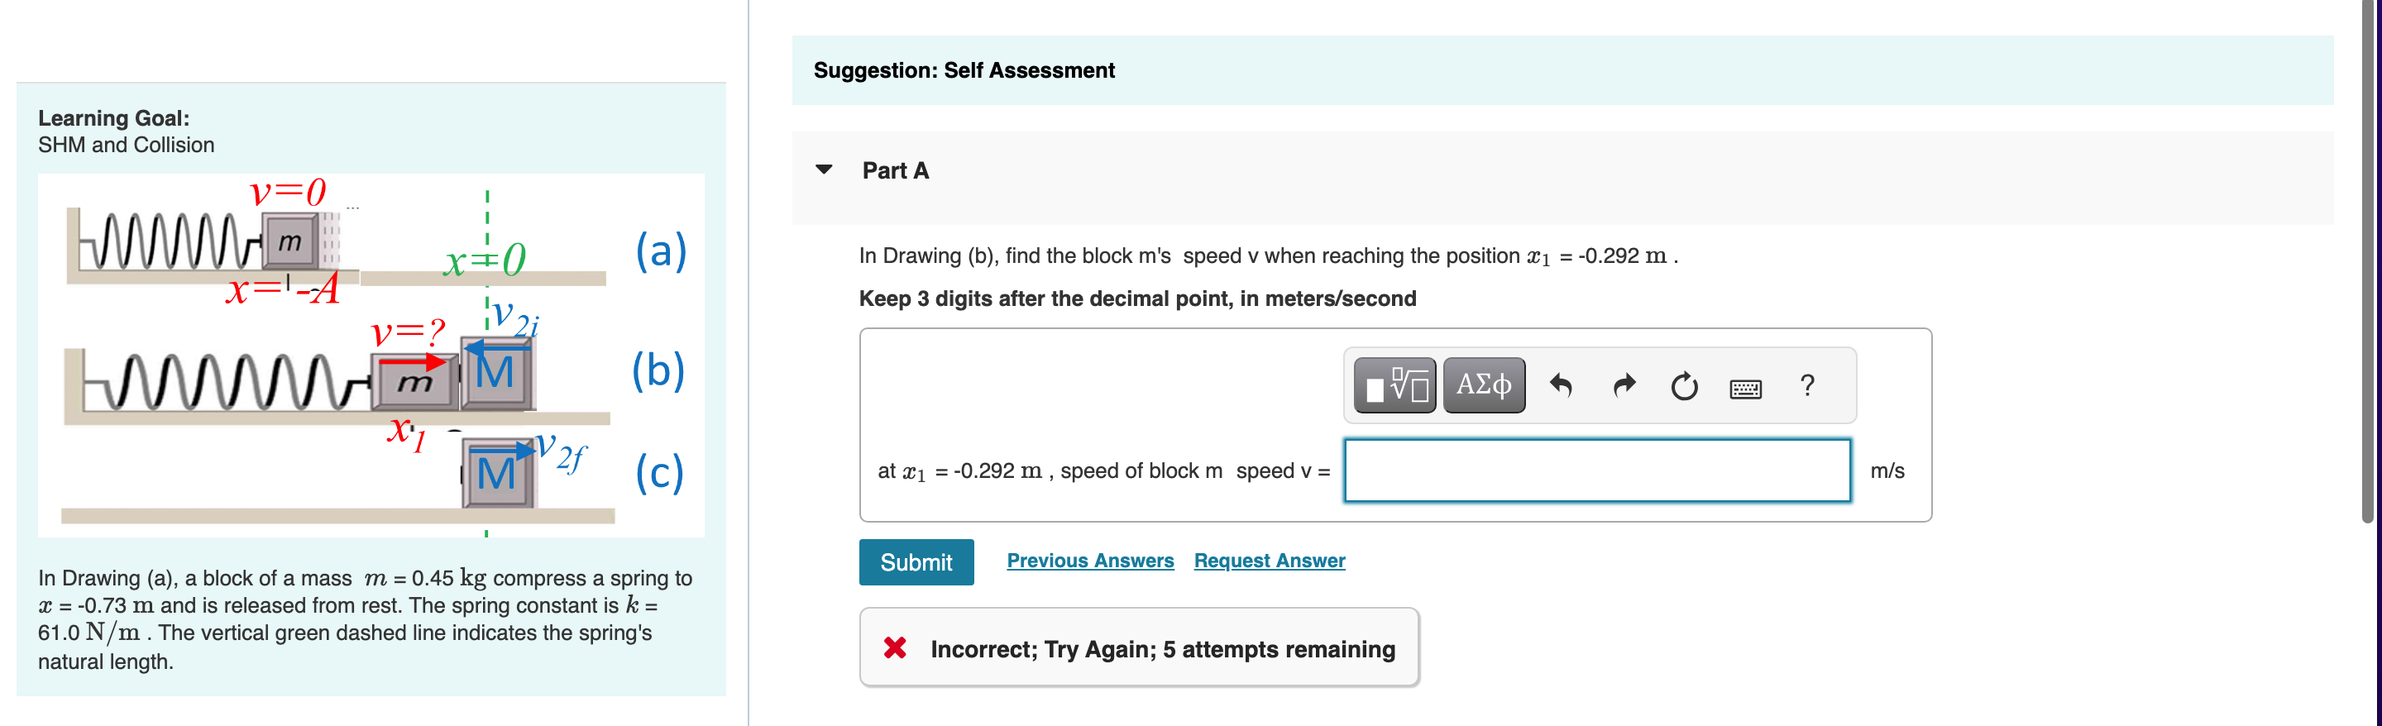Request Answer for Part A
The image size is (2382, 726).
[x=1269, y=561]
